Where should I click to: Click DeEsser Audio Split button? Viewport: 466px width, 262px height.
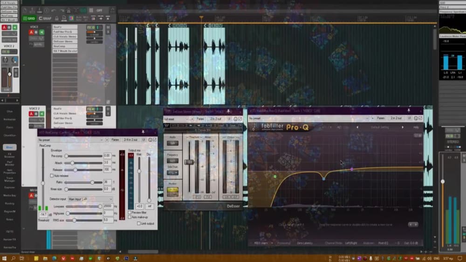(172, 143)
